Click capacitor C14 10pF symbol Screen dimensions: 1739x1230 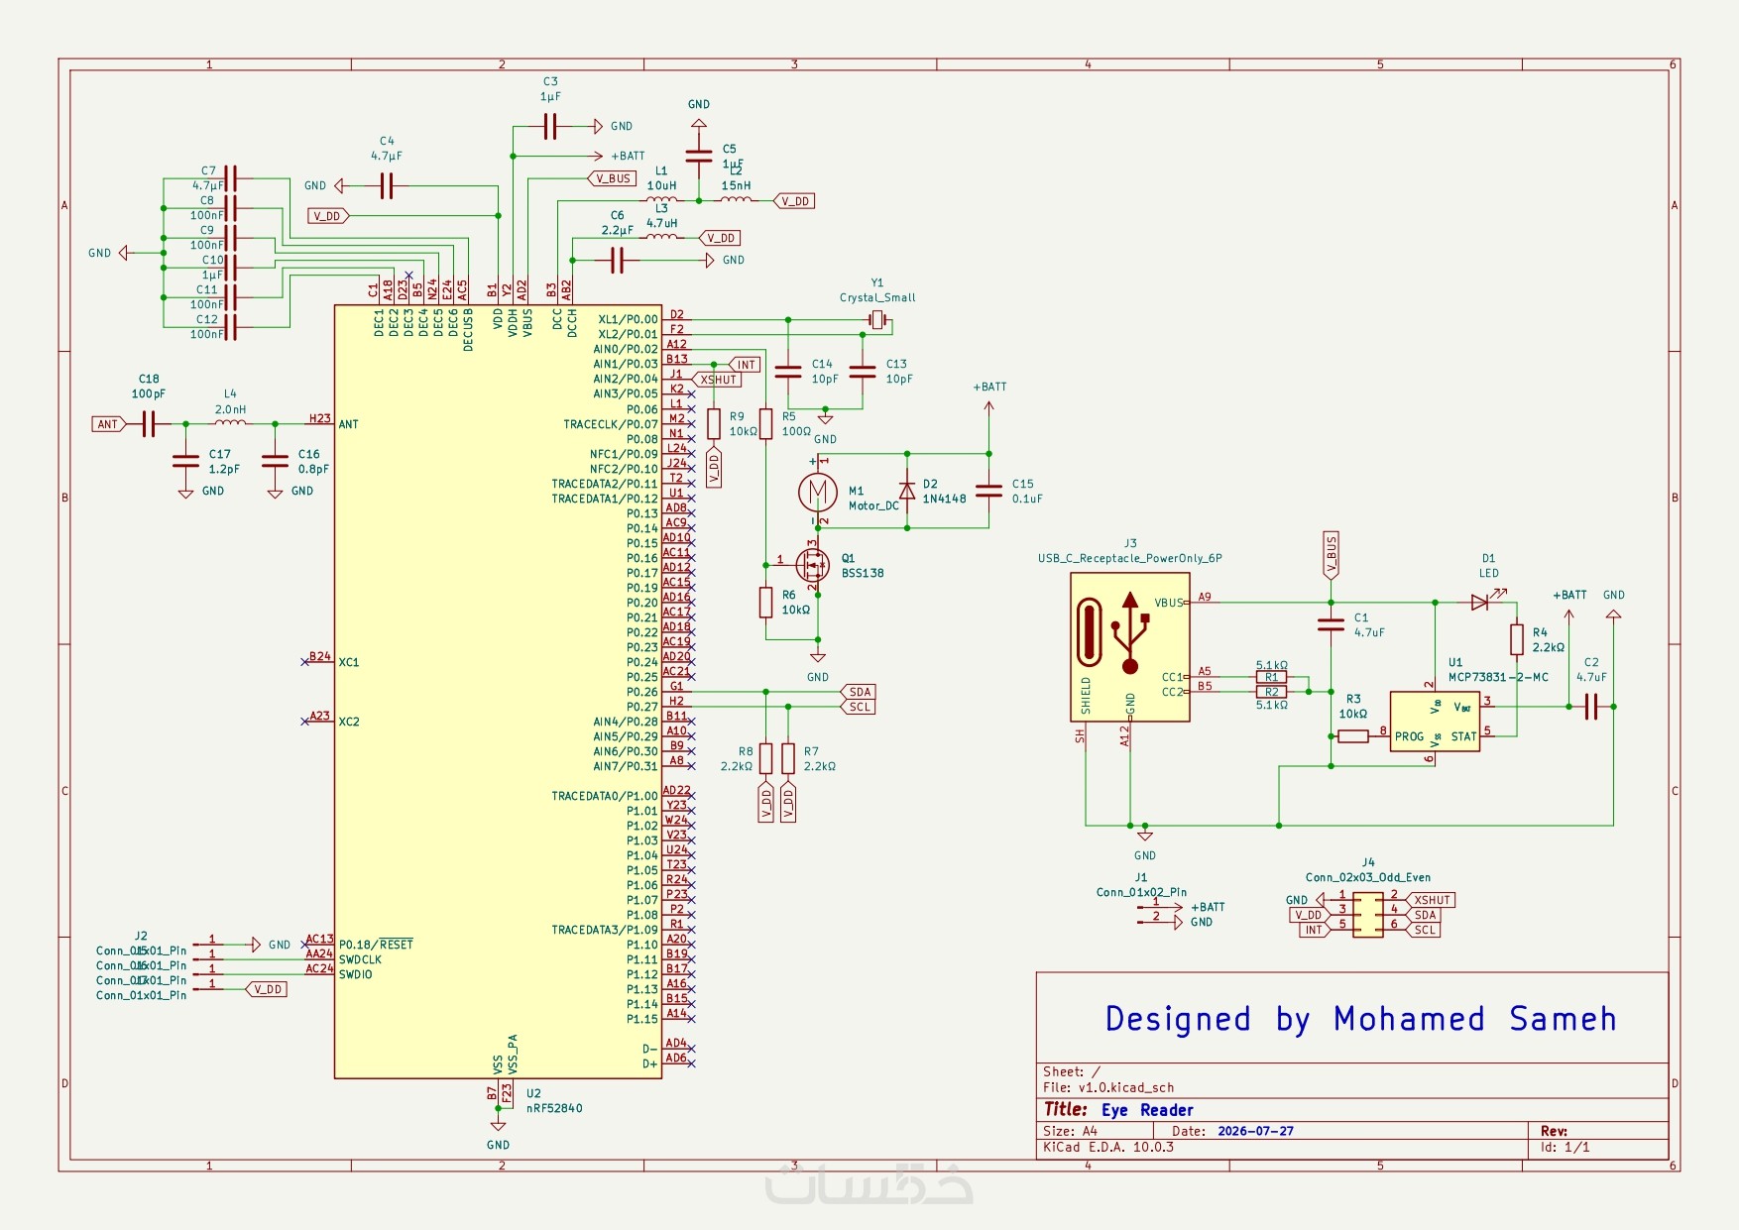tap(788, 372)
